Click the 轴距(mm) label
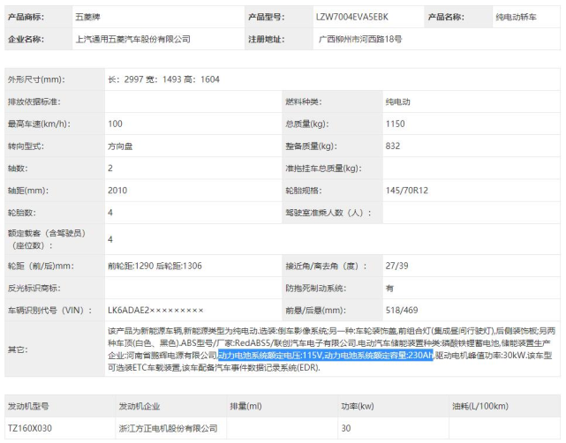The image size is (566, 443). [28, 191]
